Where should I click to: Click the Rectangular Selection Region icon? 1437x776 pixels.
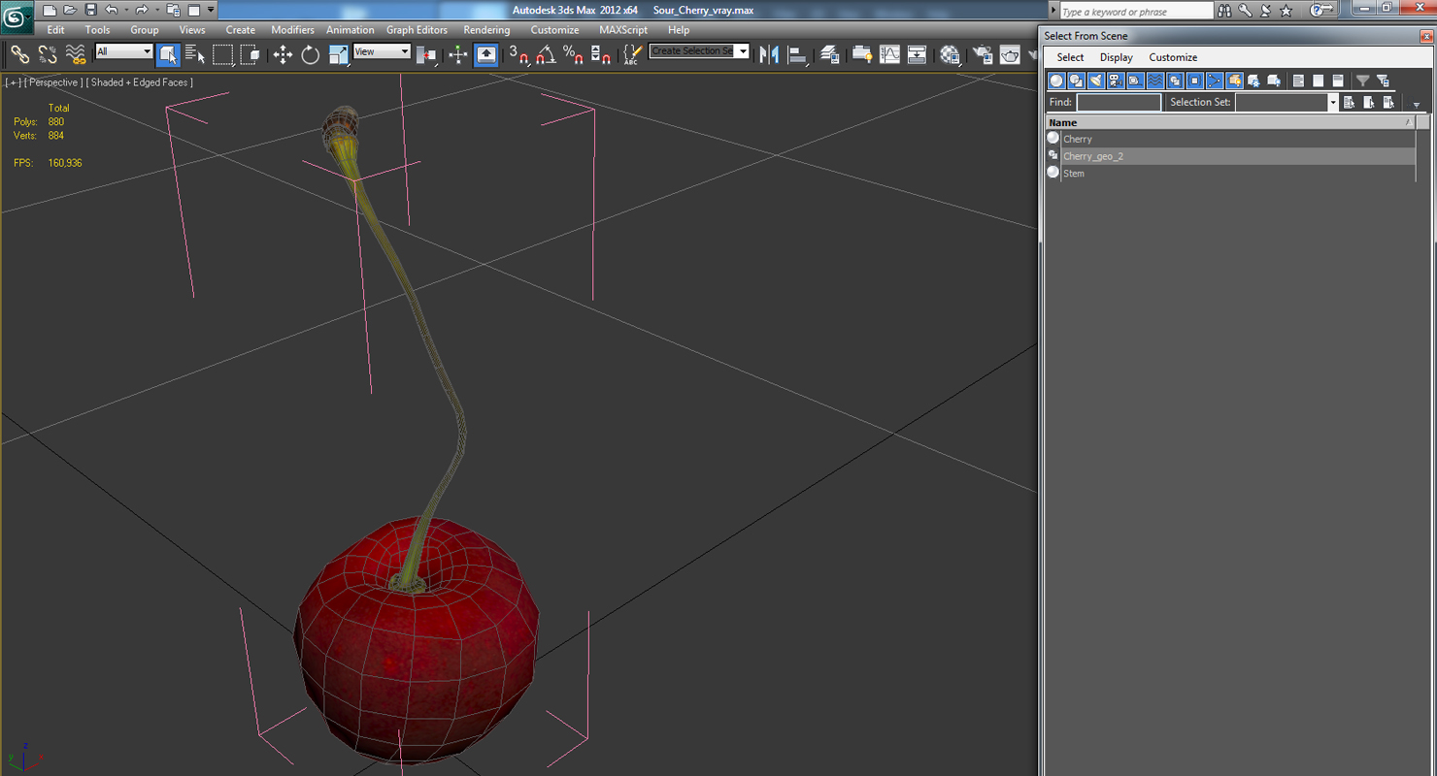click(x=223, y=54)
